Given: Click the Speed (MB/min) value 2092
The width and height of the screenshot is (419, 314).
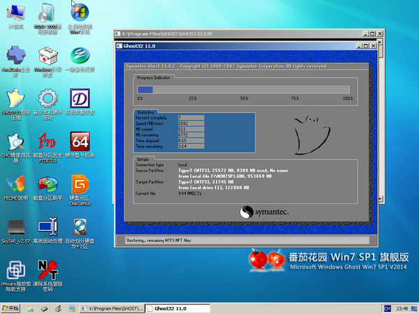Looking at the screenshot, I should click(x=191, y=124).
